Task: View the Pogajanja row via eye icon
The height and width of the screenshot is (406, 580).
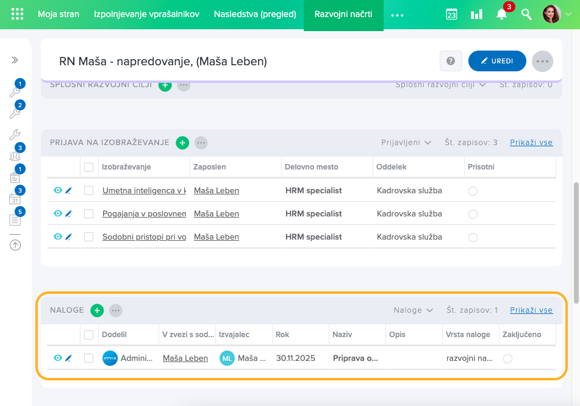Action: [x=57, y=214]
